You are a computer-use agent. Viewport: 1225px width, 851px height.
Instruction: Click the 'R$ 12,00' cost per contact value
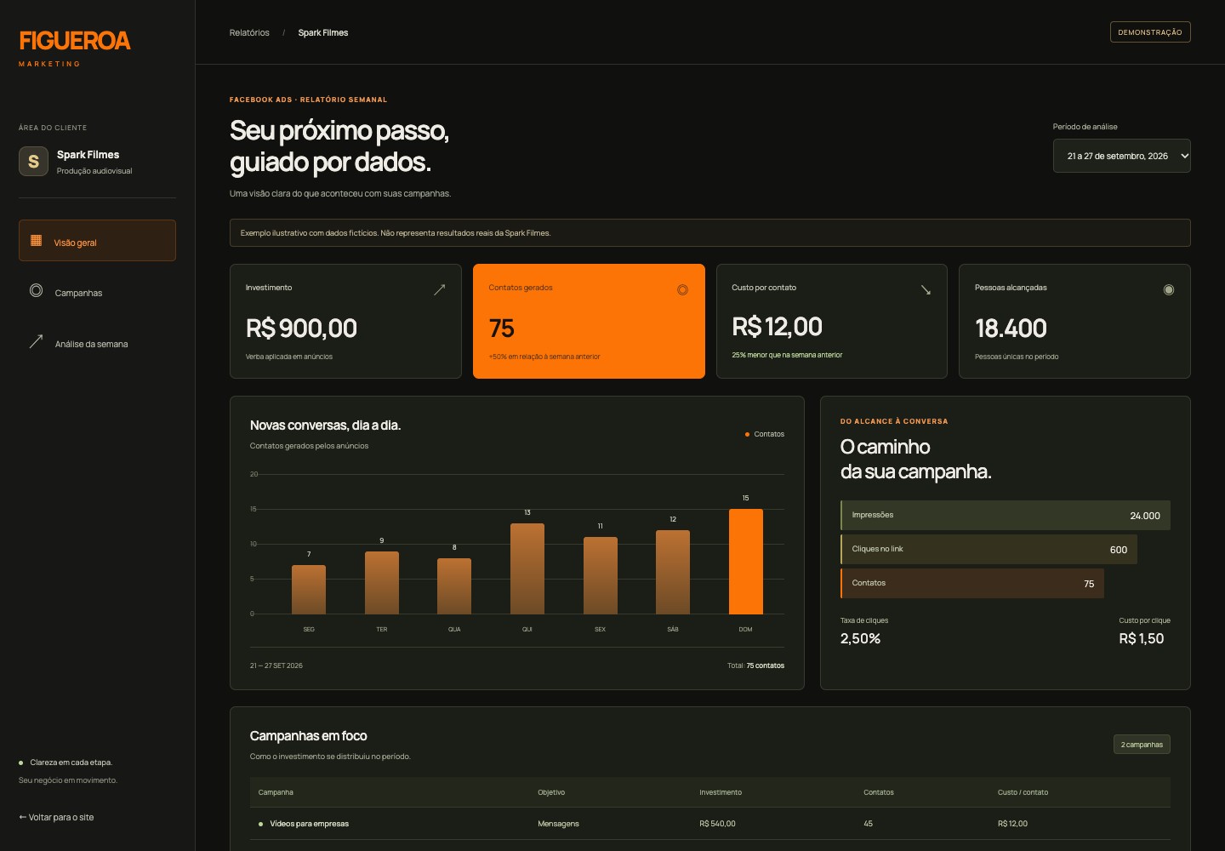777,327
